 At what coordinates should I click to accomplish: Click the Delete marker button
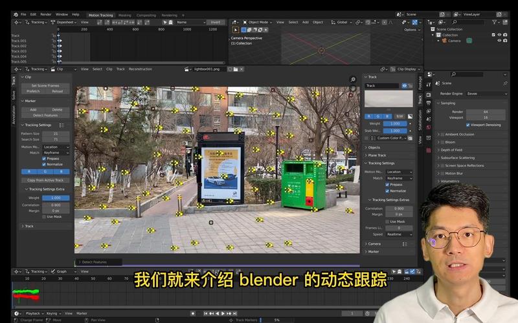click(x=57, y=110)
